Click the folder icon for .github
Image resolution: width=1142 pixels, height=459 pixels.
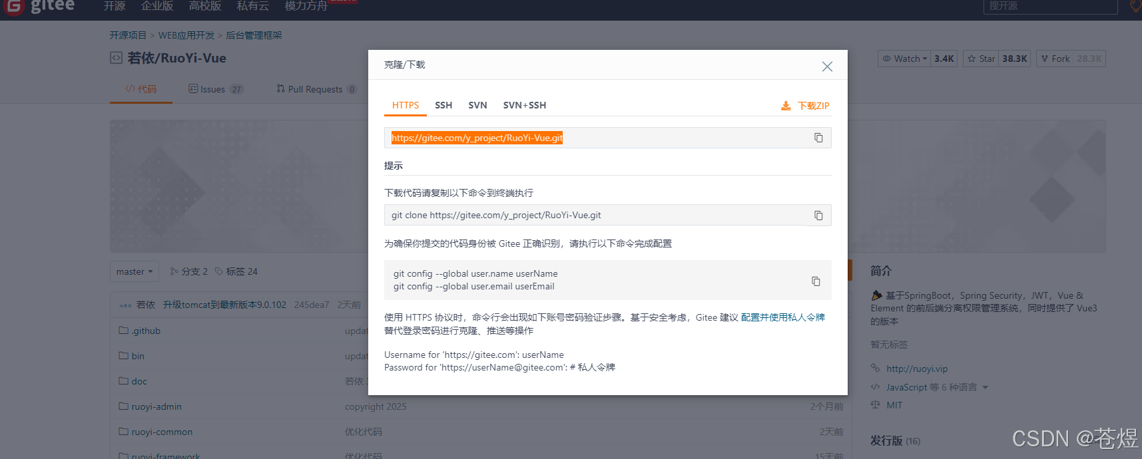123,330
